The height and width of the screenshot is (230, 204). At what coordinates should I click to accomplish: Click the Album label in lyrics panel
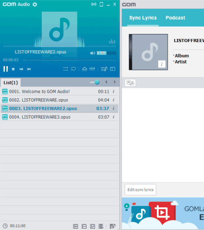coord(182,56)
